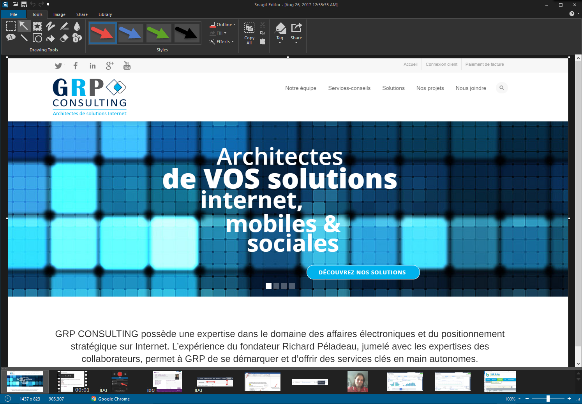Click the Google Chrome status label

click(110, 399)
